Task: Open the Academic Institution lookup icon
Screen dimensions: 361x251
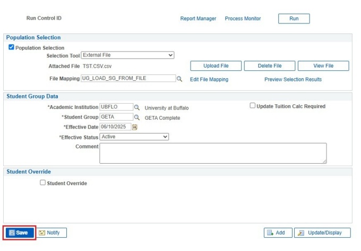Action: [x=137, y=107]
